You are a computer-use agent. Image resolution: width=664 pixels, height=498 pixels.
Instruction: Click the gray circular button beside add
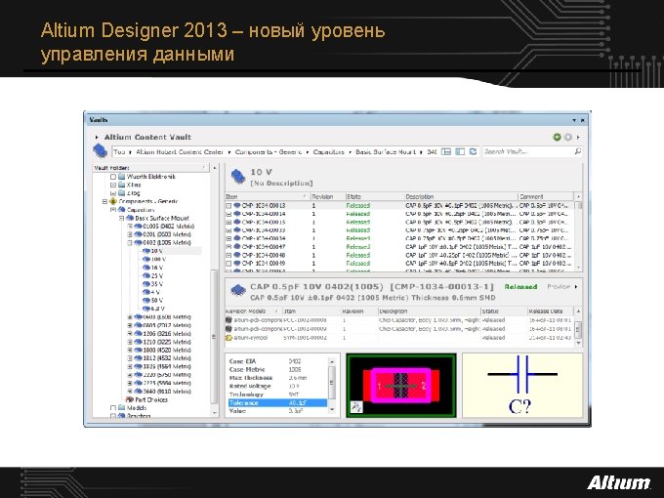click(568, 137)
